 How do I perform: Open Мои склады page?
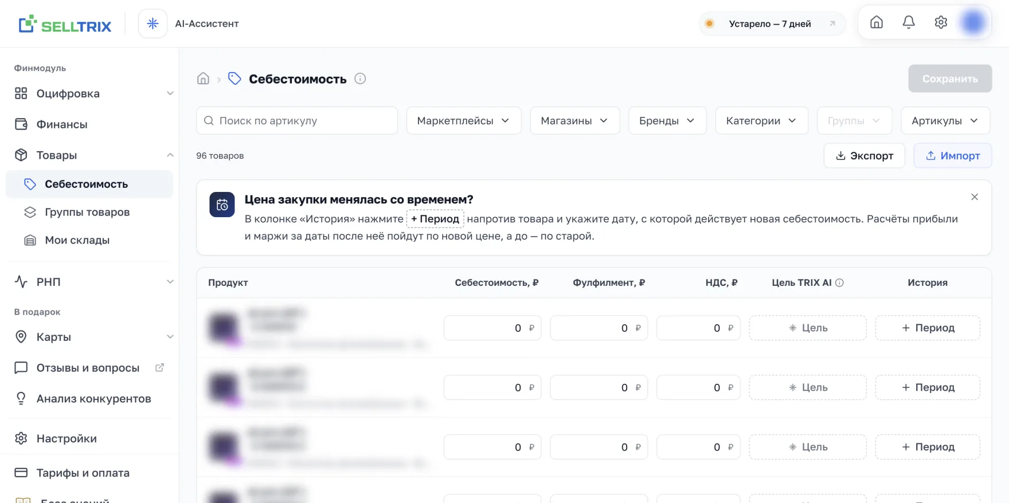tap(89, 240)
